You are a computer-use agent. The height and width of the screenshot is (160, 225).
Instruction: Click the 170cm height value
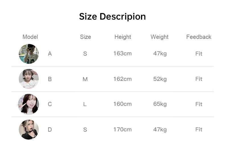tap(122, 129)
